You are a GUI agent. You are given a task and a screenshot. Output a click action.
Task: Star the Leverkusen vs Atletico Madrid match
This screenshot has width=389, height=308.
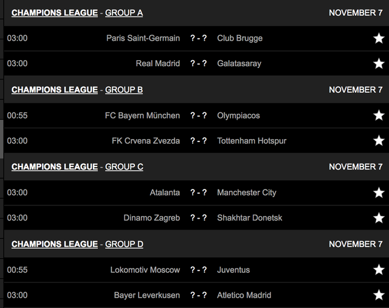[x=379, y=295]
